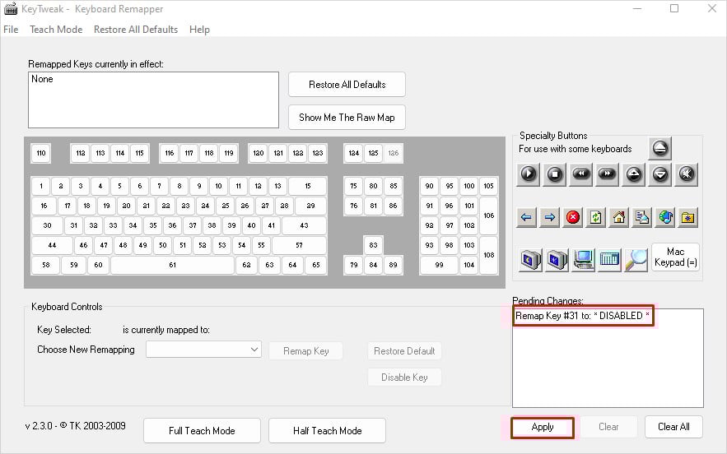Image resolution: width=727 pixels, height=454 pixels.
Task: Click the blue Browser Forward arrow button
Action: (x=549, y=217)
